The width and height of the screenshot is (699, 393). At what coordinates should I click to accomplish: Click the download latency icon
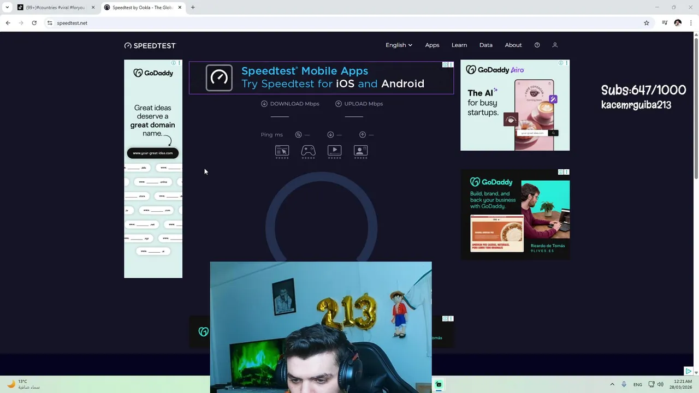pyautogui.click(x=330, y=135)
